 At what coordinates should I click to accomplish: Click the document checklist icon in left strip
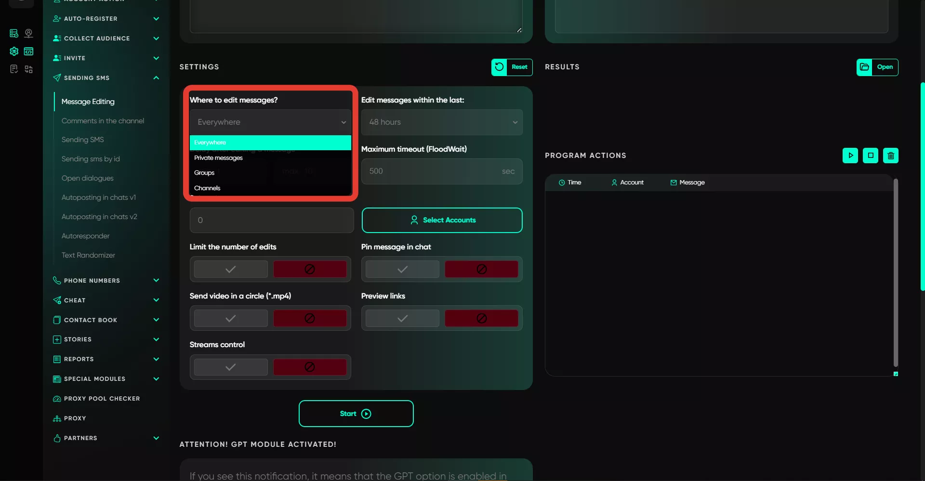14,69
